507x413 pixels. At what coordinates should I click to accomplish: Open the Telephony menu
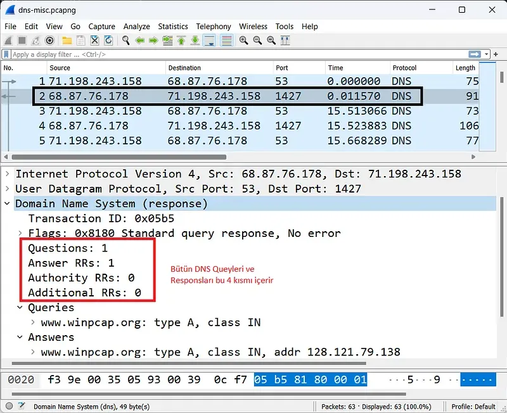pos(214,27)
